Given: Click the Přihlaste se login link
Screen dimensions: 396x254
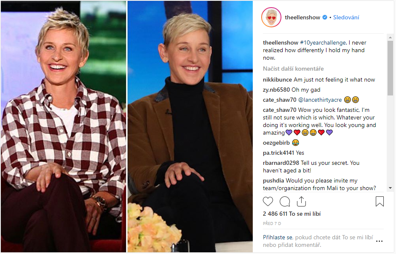Looking at the screenshot, I should click(x=278, y=237).
